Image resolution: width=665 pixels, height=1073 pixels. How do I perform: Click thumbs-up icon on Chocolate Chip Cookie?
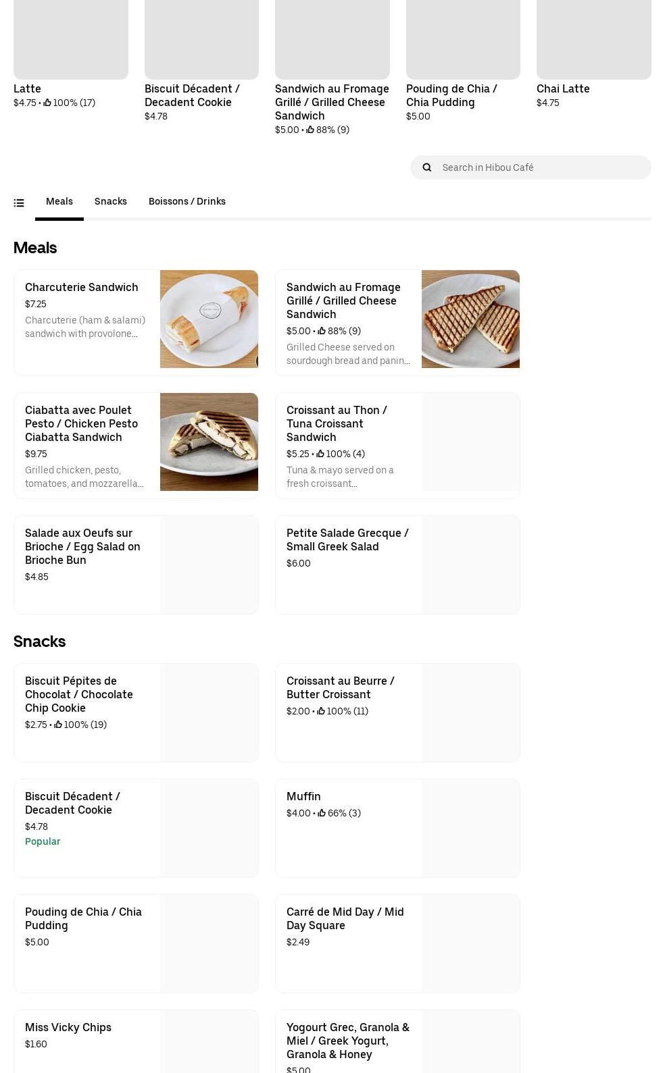[58, 725]
